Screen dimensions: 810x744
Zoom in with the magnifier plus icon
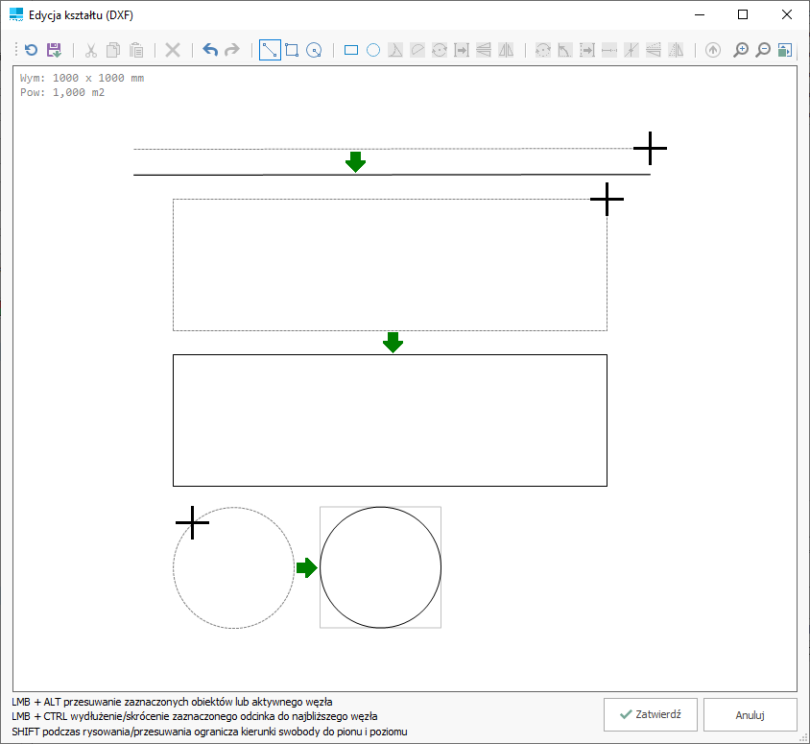tap(741, 50)
